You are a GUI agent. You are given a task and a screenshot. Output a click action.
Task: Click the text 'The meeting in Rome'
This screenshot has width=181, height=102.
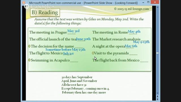[110, 32]
